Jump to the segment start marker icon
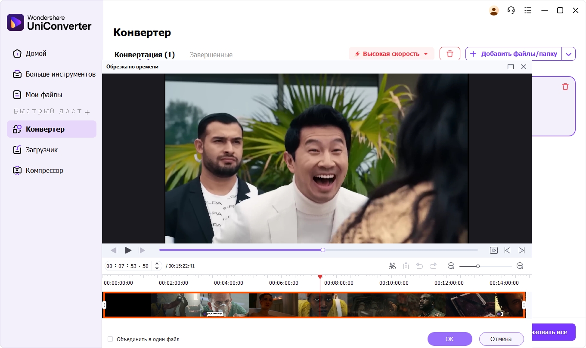Image resolution: width=586 pixels, height=348 pixels. click(508, 250)
